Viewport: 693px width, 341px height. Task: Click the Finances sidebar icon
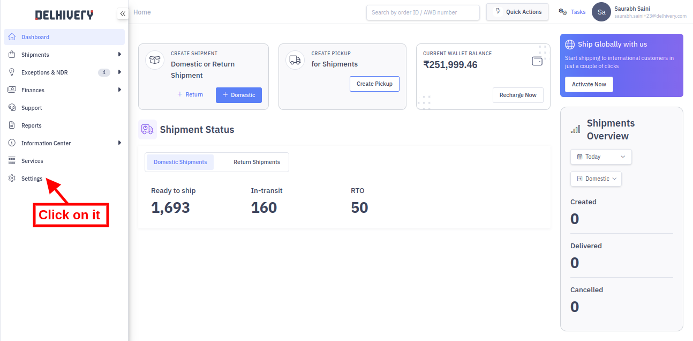[11, 90]
